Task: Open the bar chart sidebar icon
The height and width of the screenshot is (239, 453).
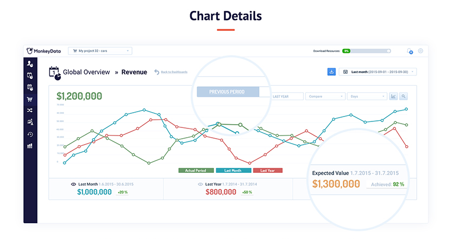Action: (x=30, y=146)
